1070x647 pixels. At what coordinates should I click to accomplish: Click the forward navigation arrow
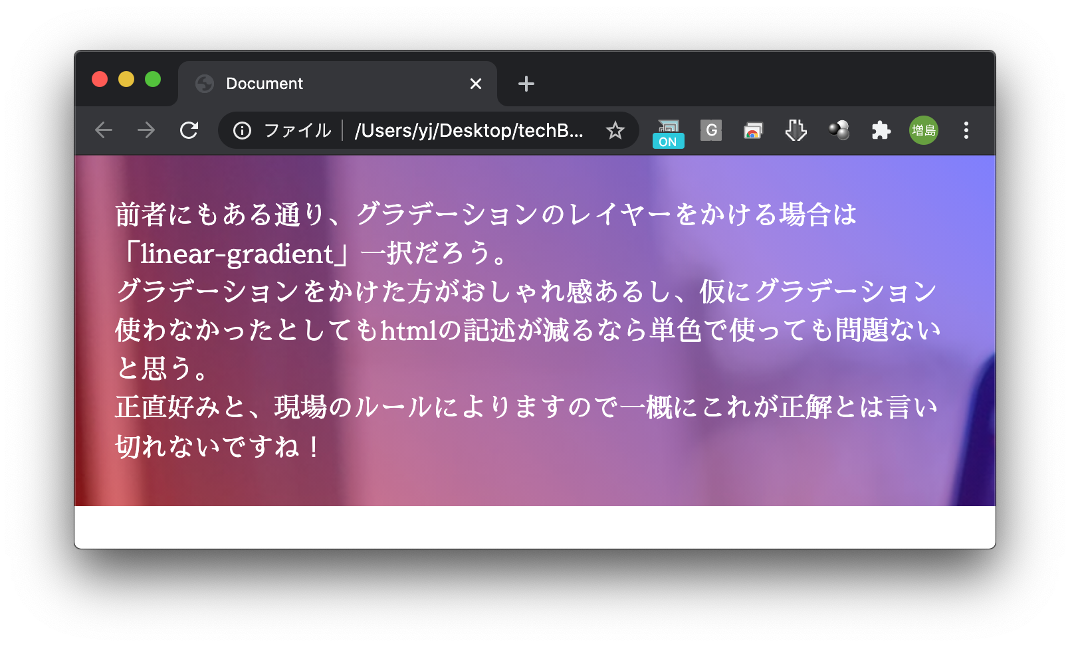(147, 130)
